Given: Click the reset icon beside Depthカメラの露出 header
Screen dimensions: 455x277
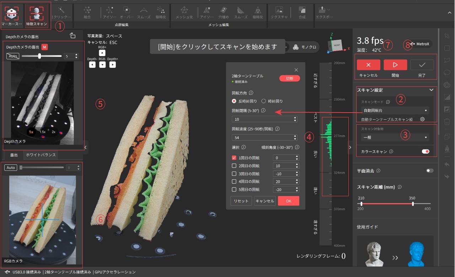Looking at the screenshot, I should 73,36.
